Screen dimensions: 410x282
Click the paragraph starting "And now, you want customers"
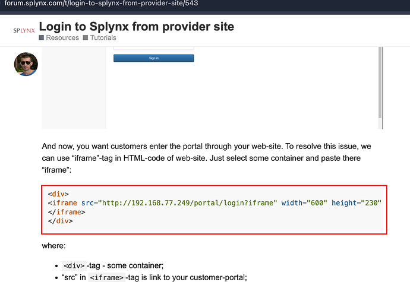pos(206,158)
